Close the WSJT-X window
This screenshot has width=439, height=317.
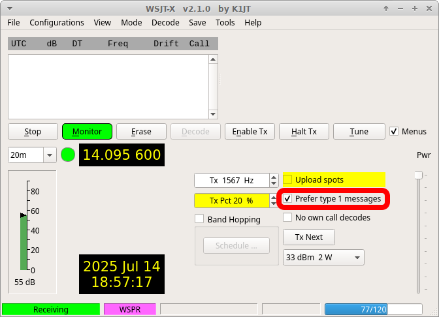pyautogui.click(x=429, y=8)
